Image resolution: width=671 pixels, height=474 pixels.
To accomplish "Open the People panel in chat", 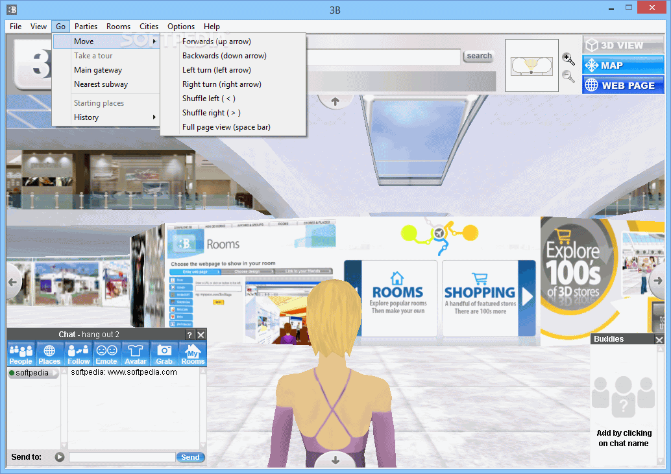I will 21,353.
